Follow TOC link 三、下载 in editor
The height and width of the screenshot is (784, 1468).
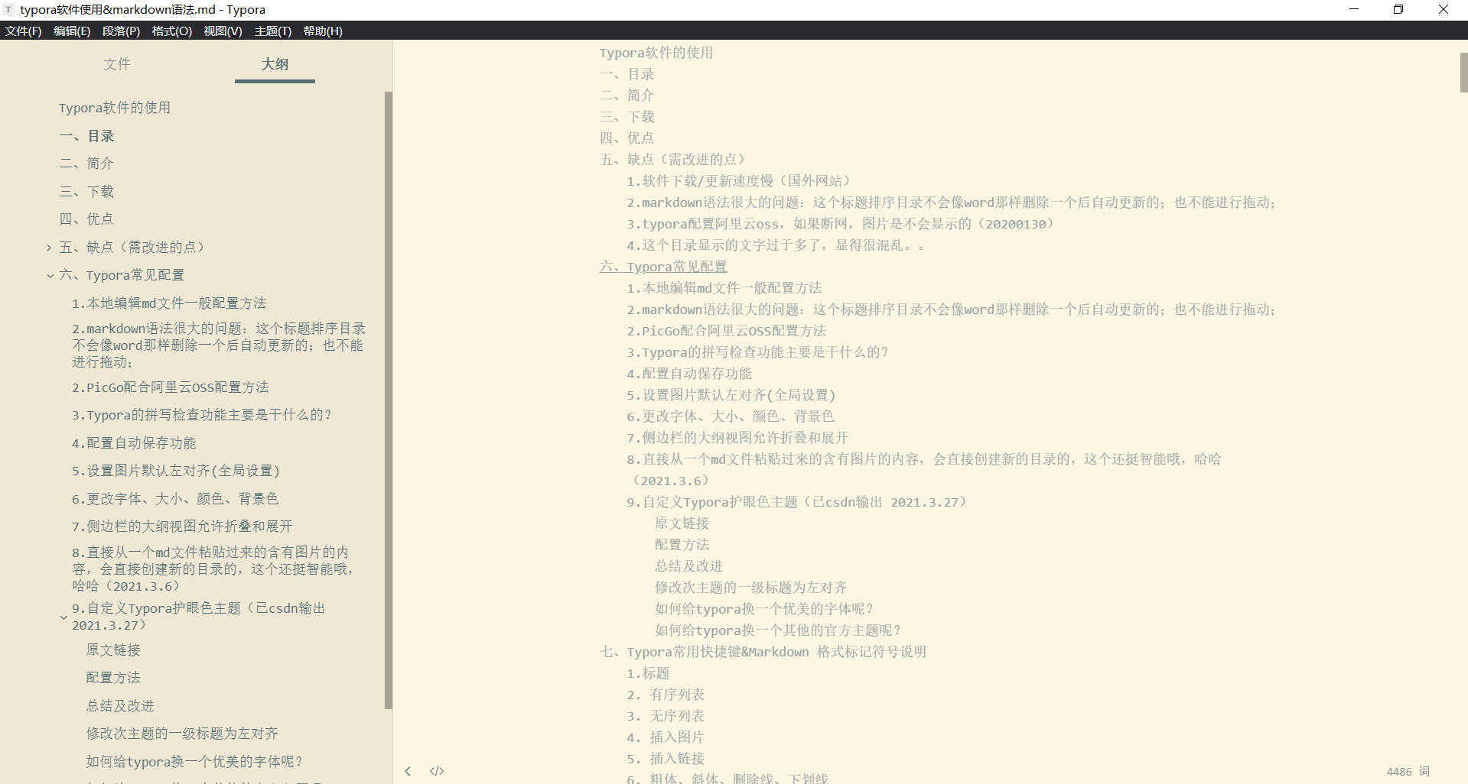coord(627,117)
